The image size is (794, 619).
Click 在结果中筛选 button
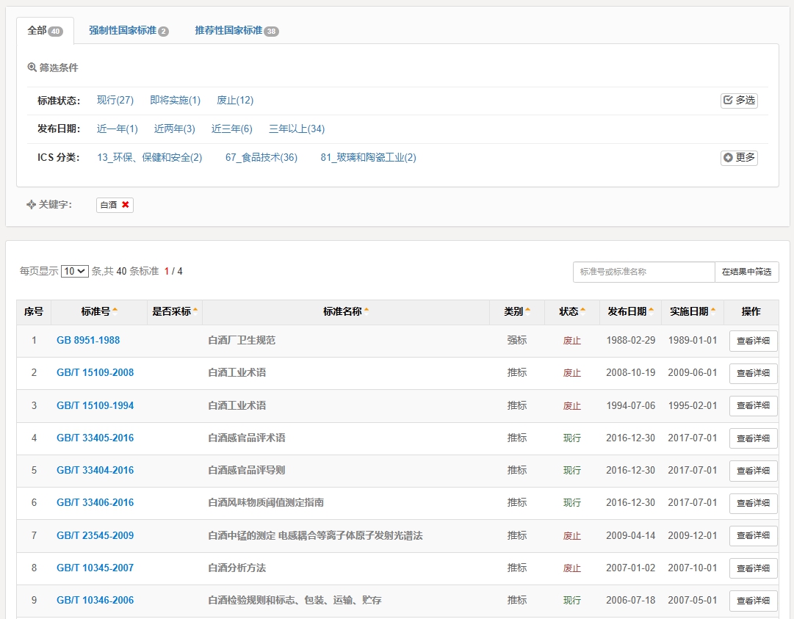[746, 272]
